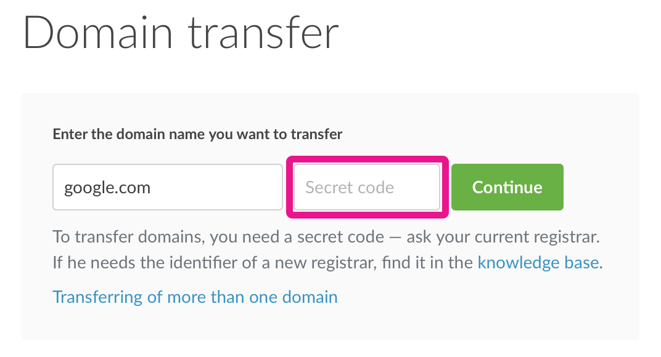Open Transferring of more than one domain

[x=195, y=297]
